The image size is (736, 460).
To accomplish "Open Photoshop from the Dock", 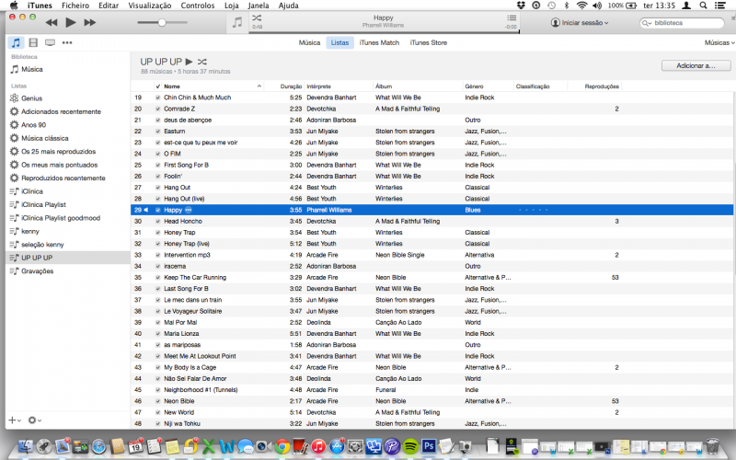I will tap(429, 446).
